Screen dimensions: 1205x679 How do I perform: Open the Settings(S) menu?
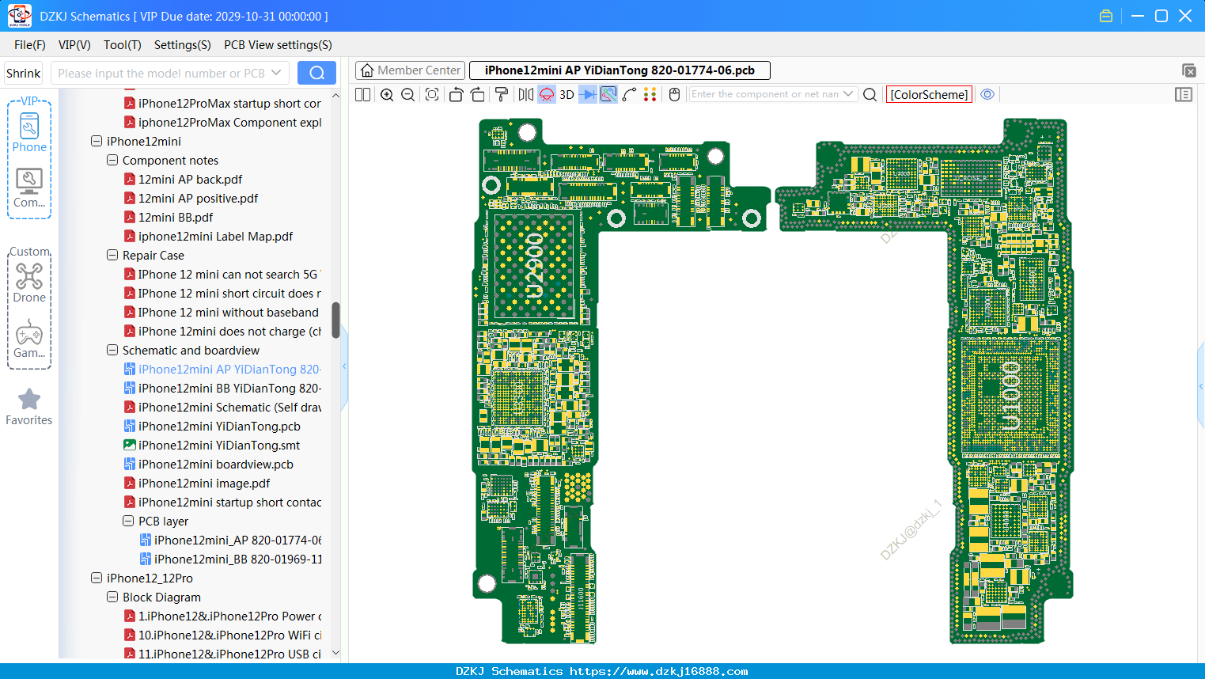tap(182, 45)
